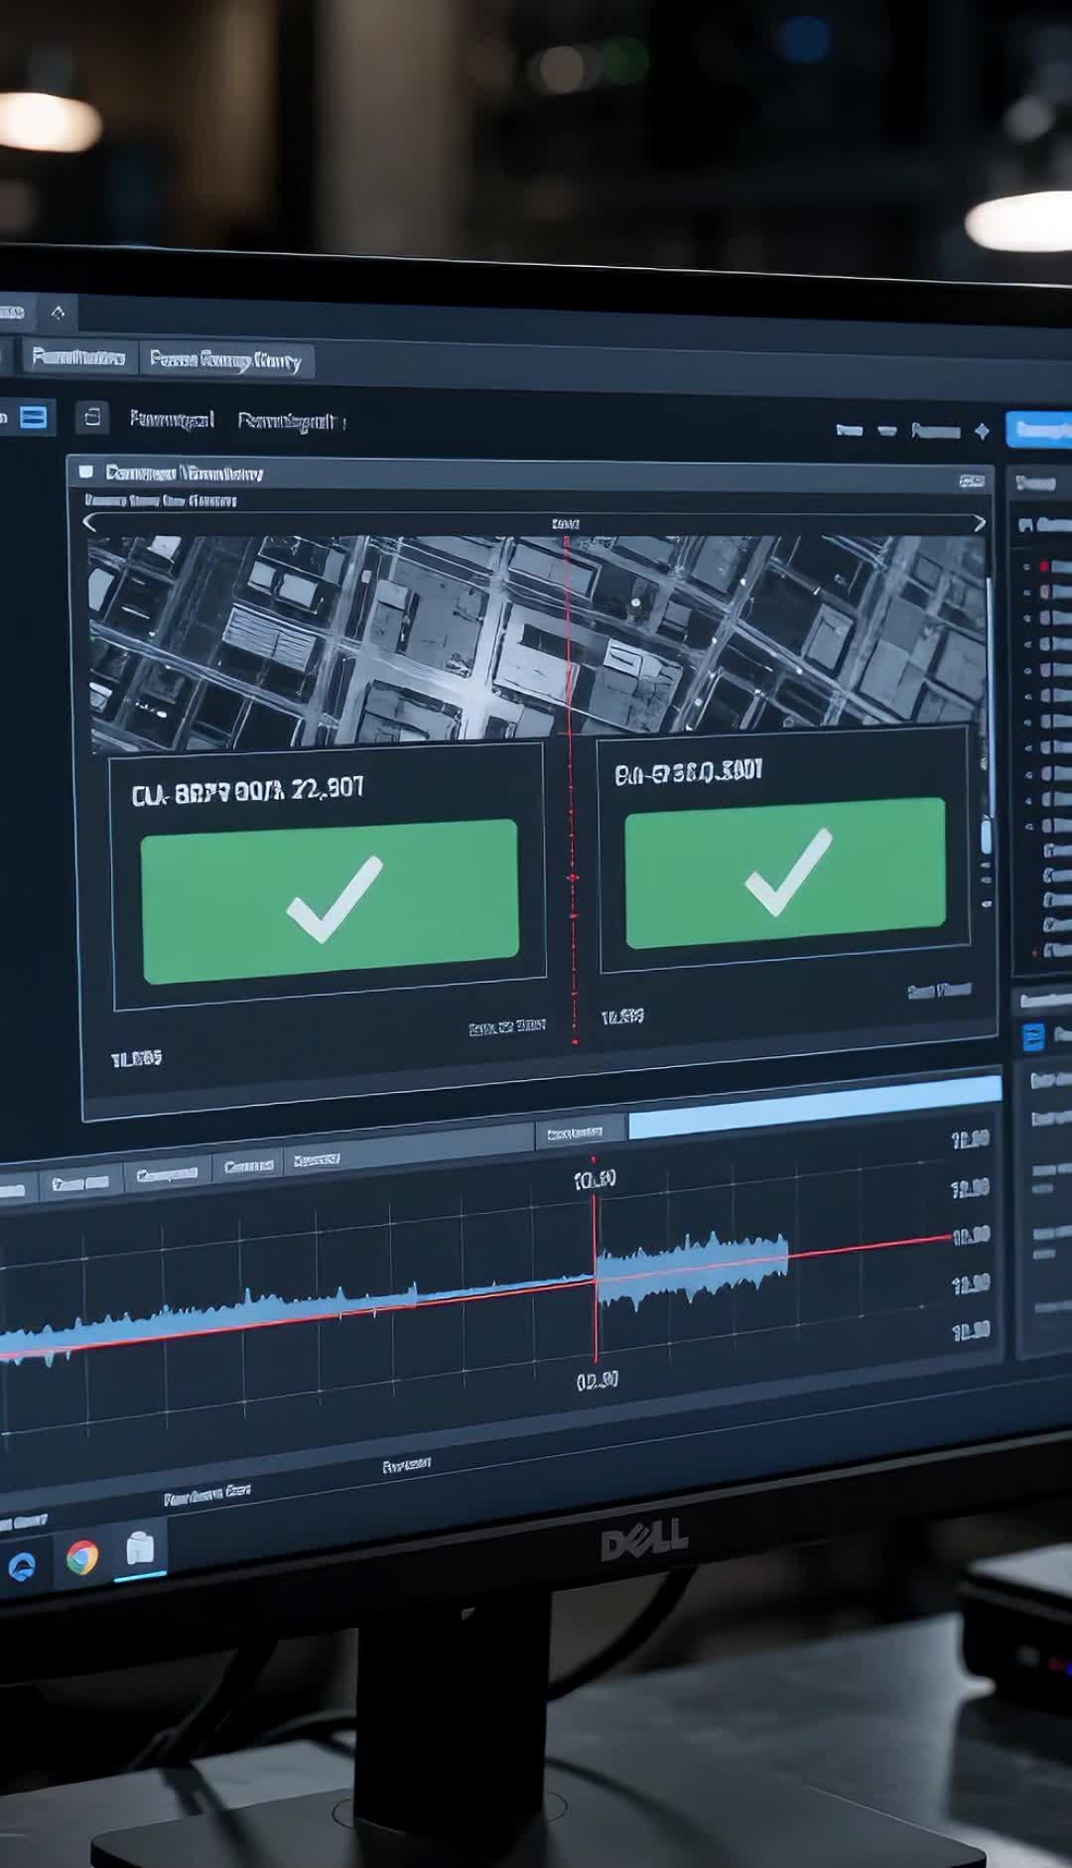Click the right green checkmark button
Screen dimensions: 1072x1868
785,872
